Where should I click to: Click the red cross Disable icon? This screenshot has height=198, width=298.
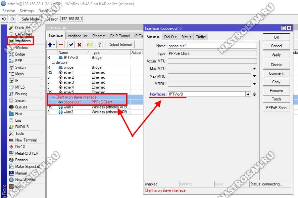tap(79, 45)
